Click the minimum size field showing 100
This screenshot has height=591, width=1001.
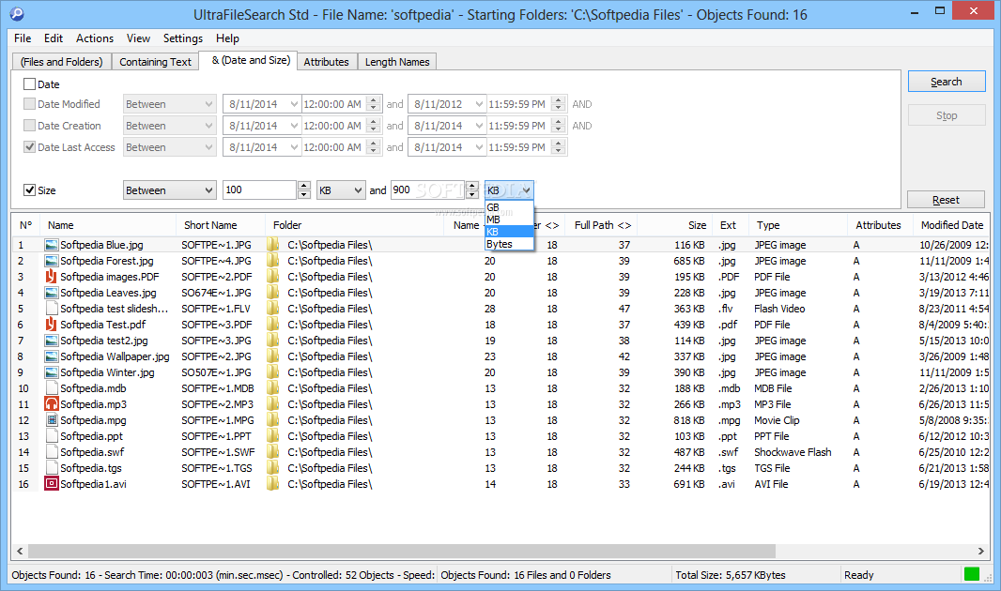click(x=259, y=190)
